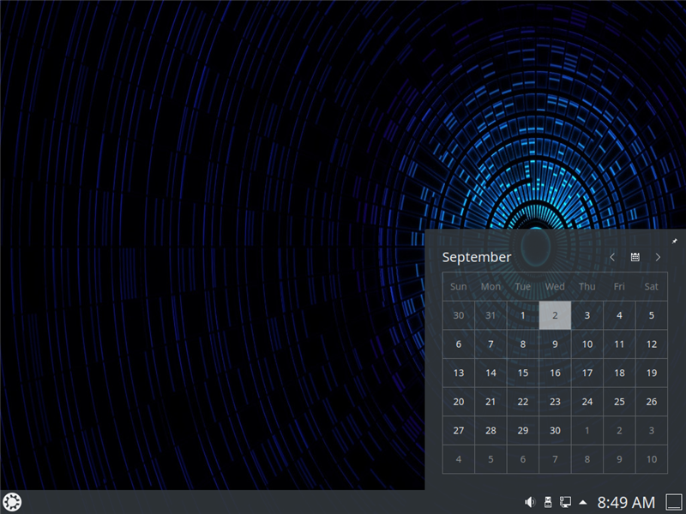686x514 pixels.
Task: Select greyed October 6 in the last row
Action: pos(523,459)
